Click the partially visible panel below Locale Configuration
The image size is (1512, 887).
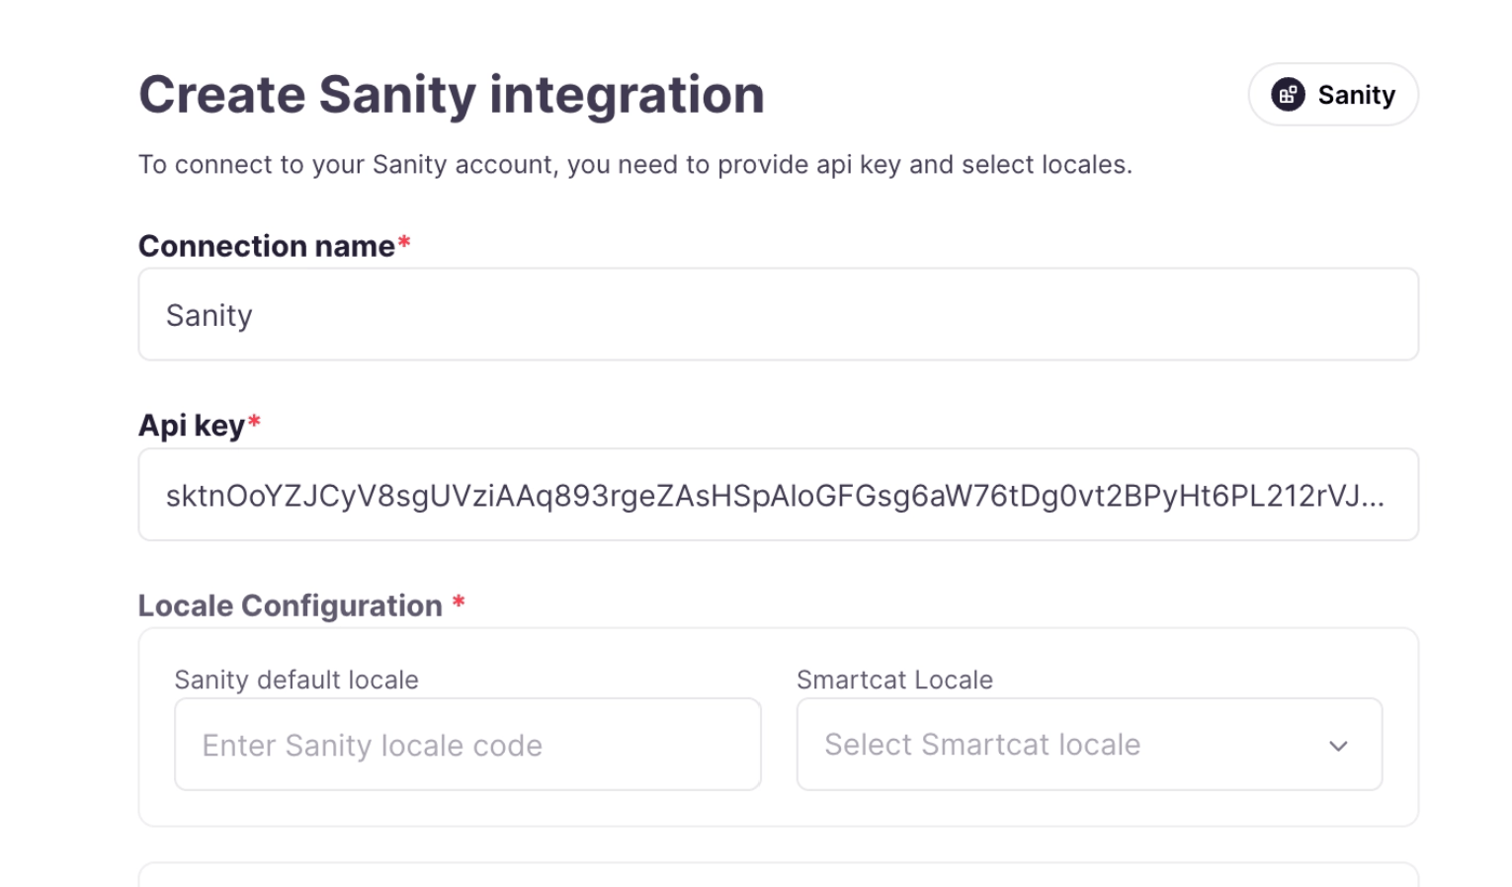coord(778,877)
